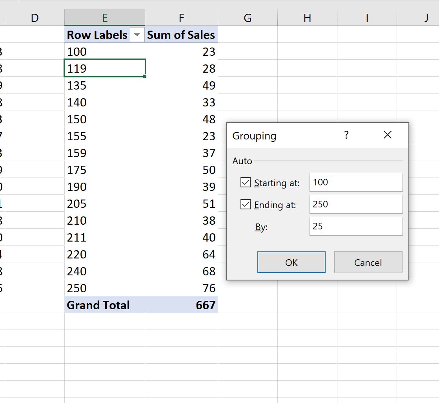Screen dimensions: 439x403
Task: Click the Help question mark in Grouping dialog
Action: pyautogui.click(x=346, y=136)
